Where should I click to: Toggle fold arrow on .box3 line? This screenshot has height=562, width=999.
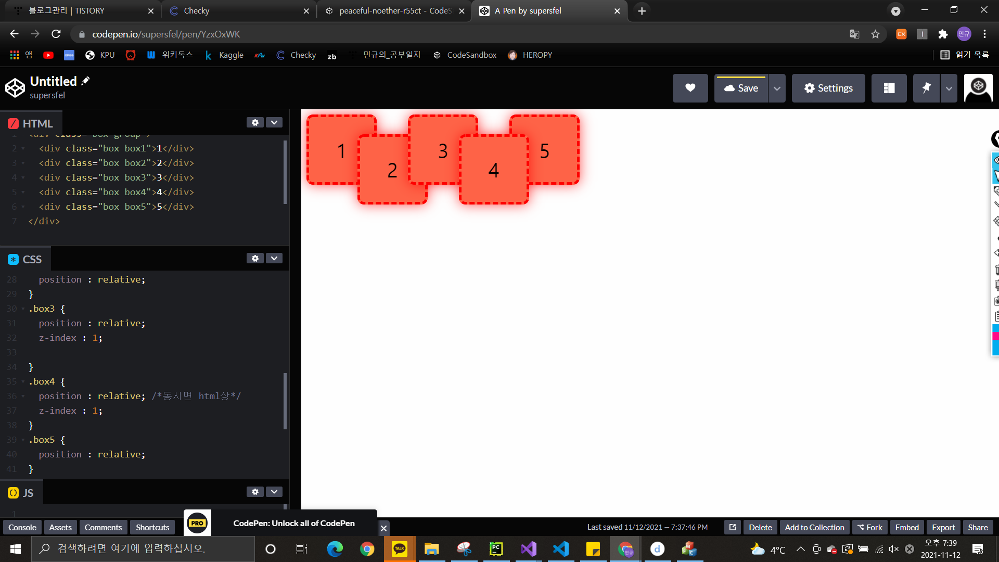pos(23,309)
